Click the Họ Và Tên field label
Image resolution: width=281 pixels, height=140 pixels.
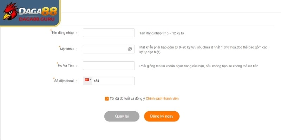66,65
